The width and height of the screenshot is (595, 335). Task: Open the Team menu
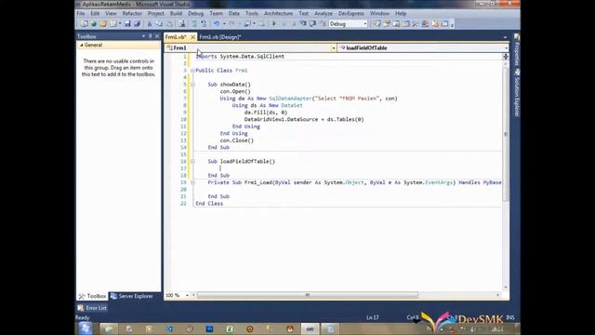click(x=217, y=13)
